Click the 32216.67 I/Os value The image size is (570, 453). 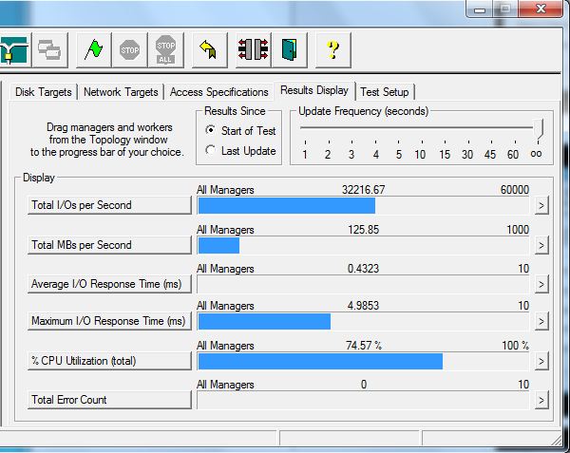coord(363,190)
